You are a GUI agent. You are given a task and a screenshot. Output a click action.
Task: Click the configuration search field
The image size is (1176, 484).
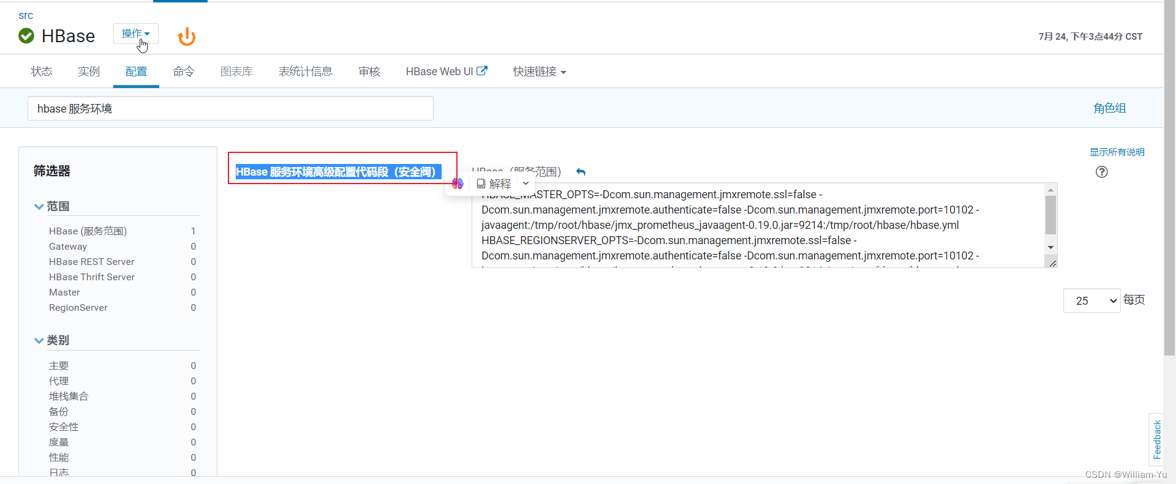(230, 108)
